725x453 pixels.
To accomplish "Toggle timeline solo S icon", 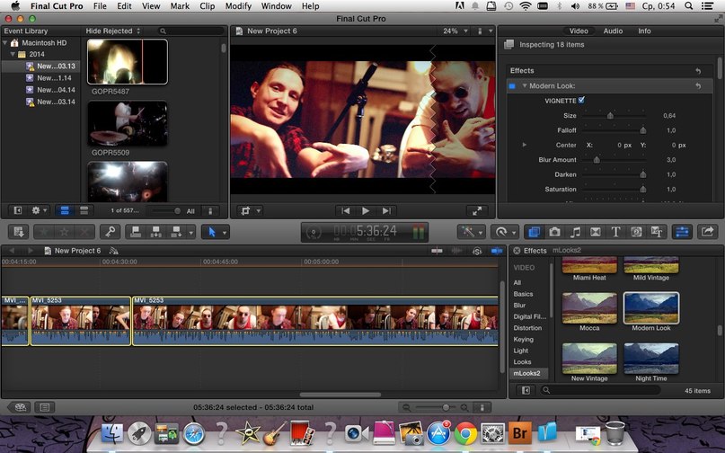I will [x=477, y=251].
